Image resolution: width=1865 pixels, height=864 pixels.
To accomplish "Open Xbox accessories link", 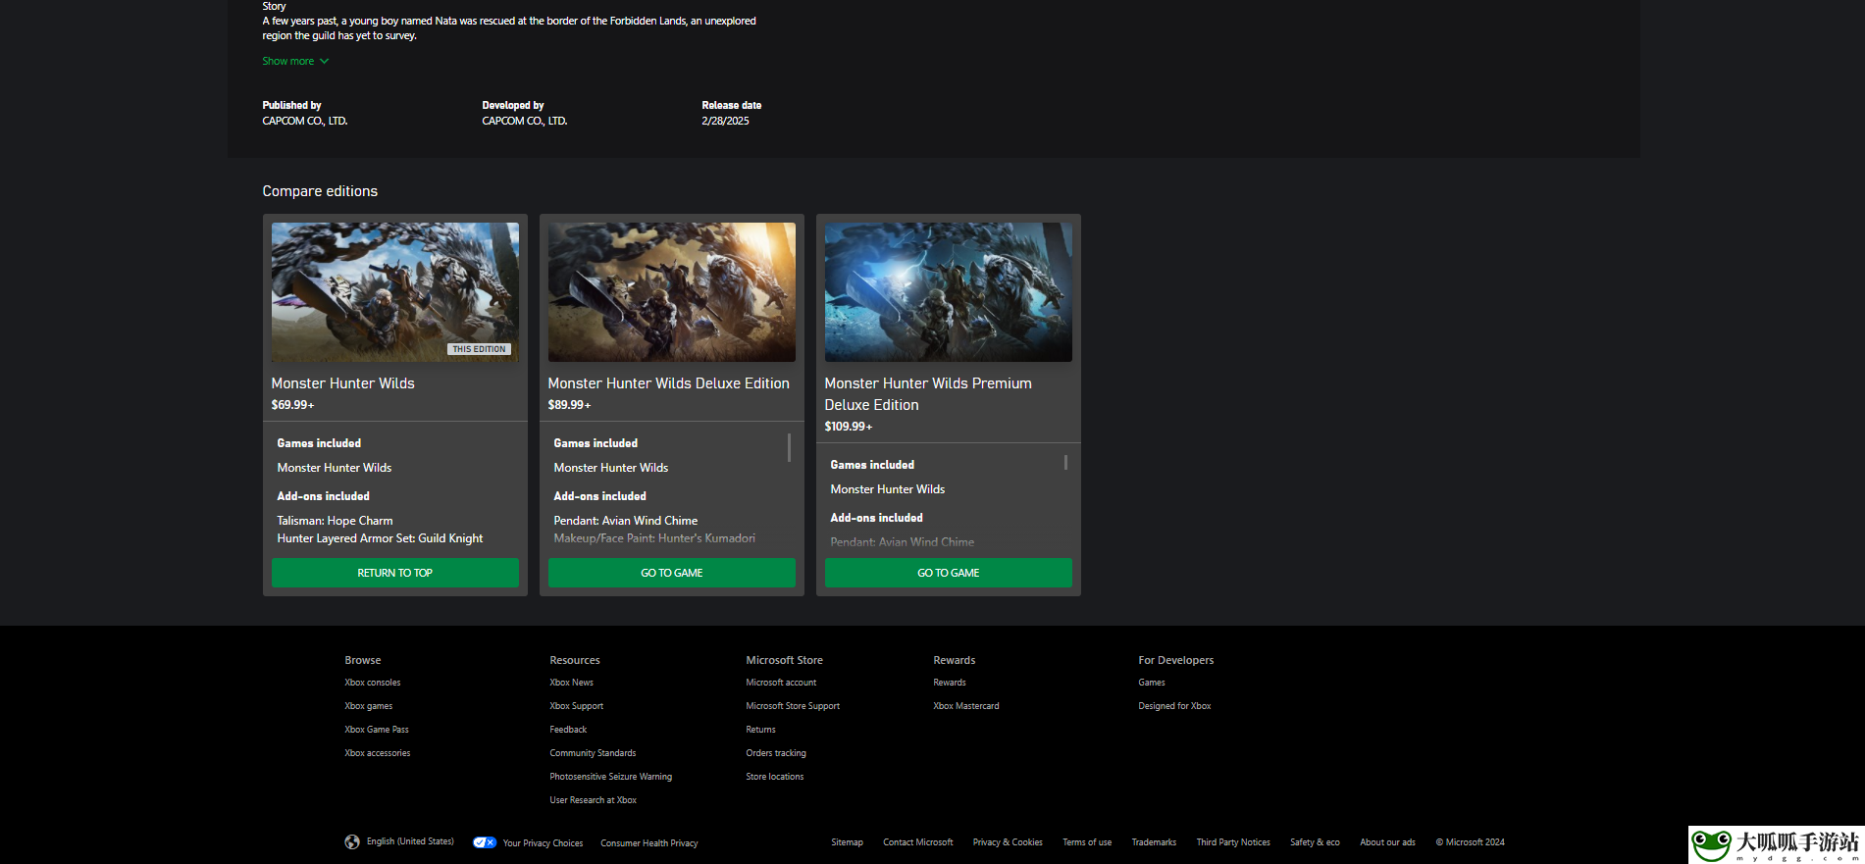I will pos(378,753).
